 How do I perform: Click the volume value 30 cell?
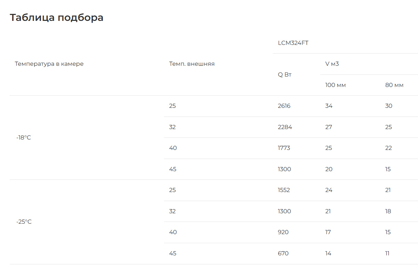(x=389, y=106)
